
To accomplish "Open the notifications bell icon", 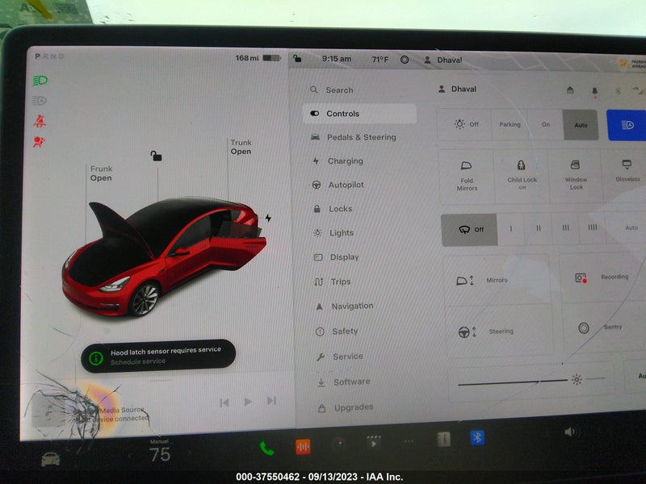I will (x=594, y=92).
